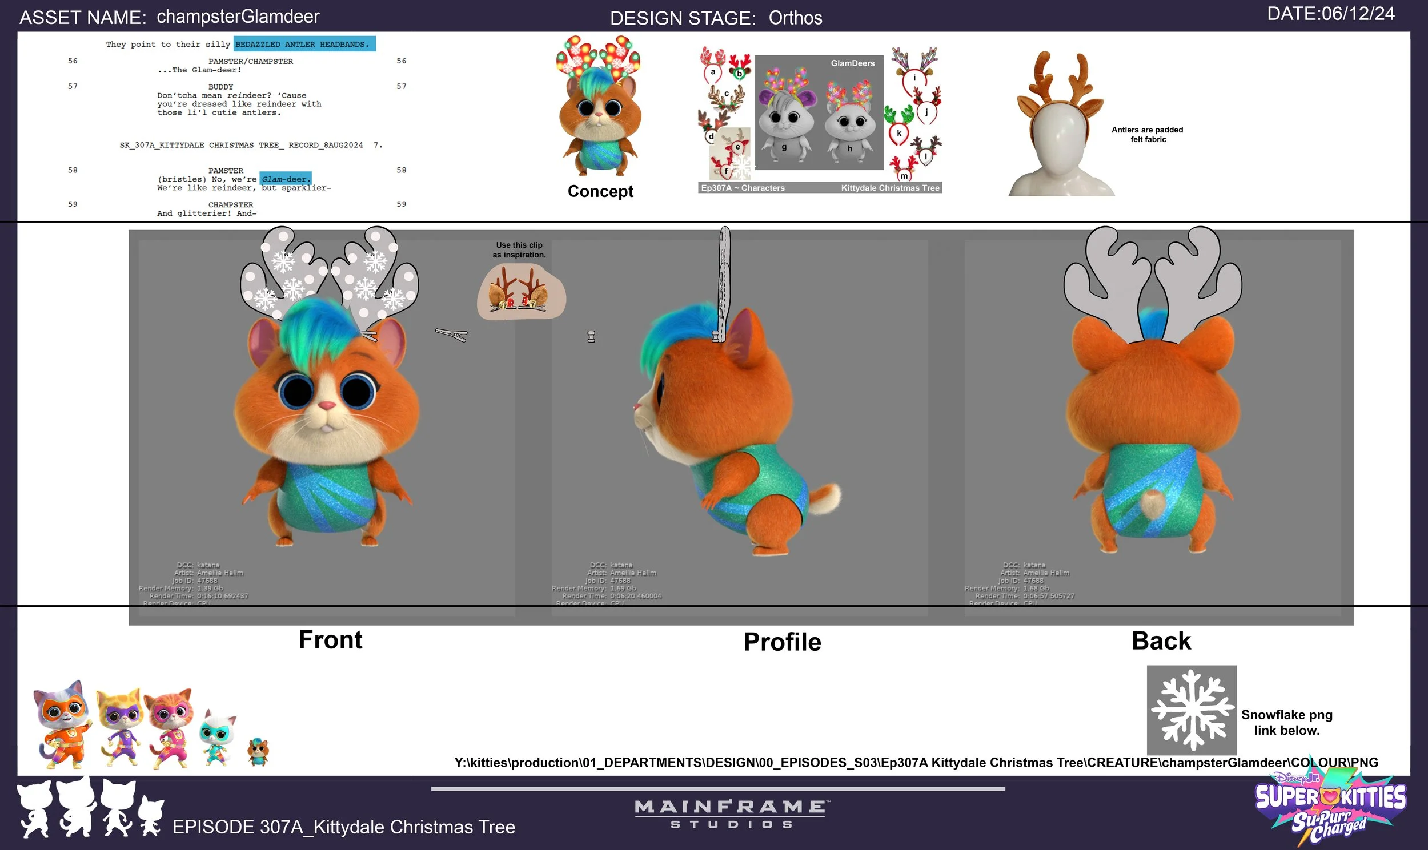Image resolution: width=1428 pixels, height=850 pixels.
Task: Click the Mainframe Studios logo
Action: 732,814
